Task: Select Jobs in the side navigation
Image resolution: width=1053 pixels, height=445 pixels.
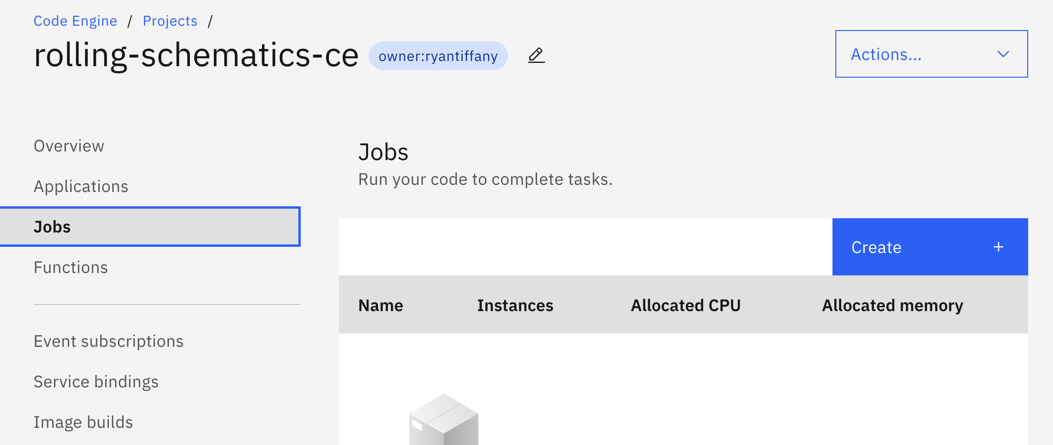Action: (150, 227)
